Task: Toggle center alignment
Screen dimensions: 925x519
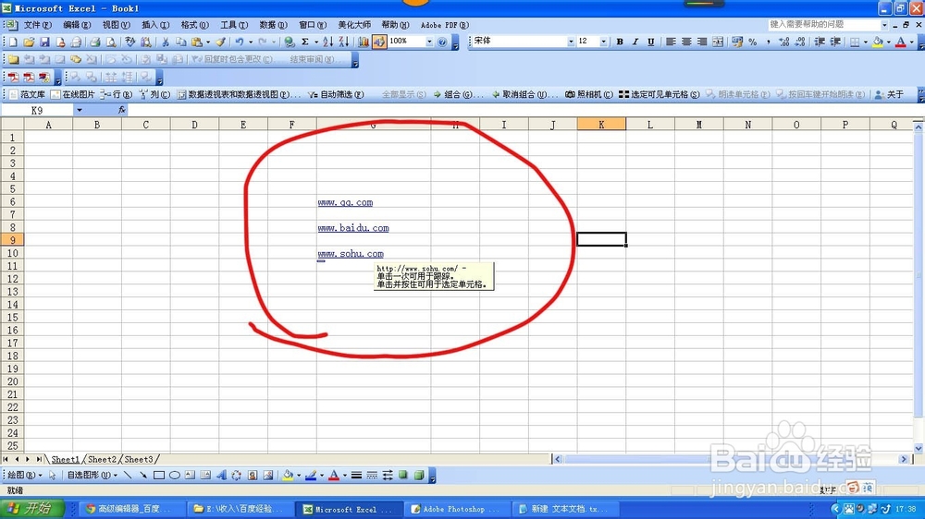Action: tap(686, 42)
